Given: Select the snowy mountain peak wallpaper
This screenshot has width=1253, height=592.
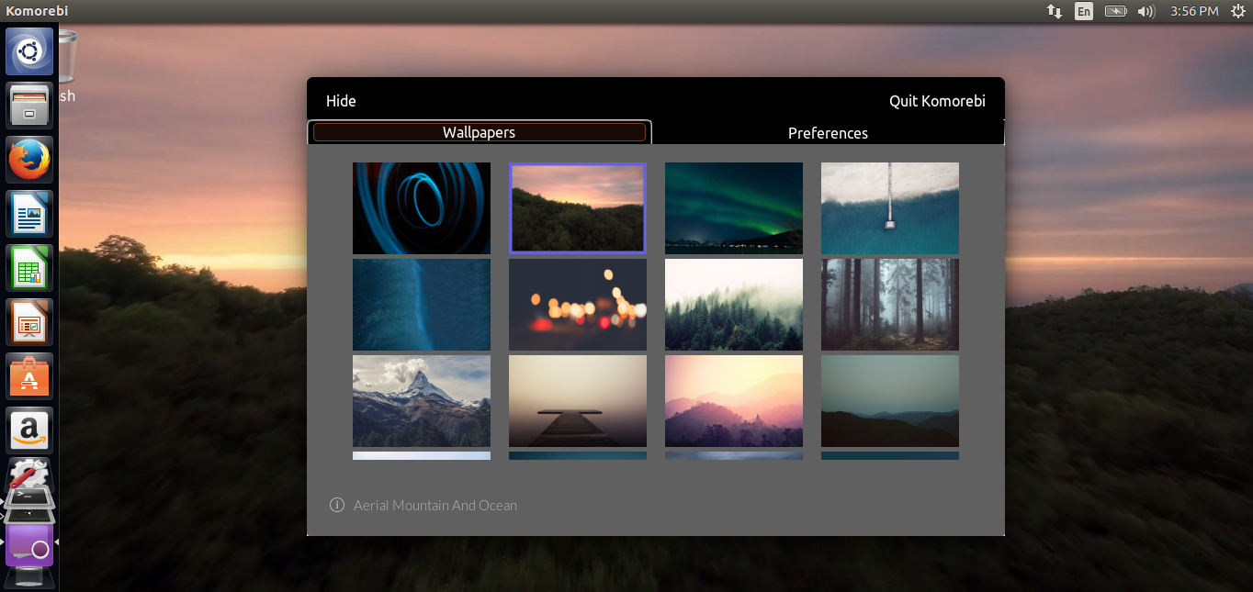Looking at the screenshot, I should pyautogui.click(x=422, y=401).
